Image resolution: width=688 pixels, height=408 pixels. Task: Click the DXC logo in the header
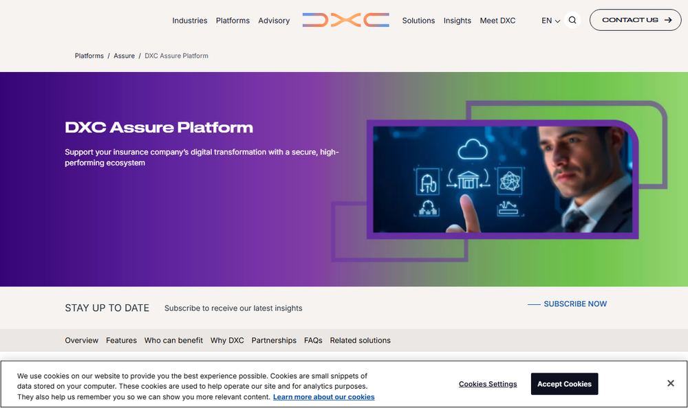346,20
